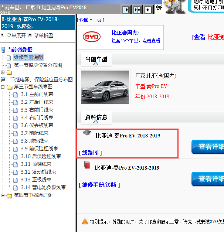This screenshot has height=232, width=224.
Task: Open 维修手册说明 tree item
Action: point(28,57)
